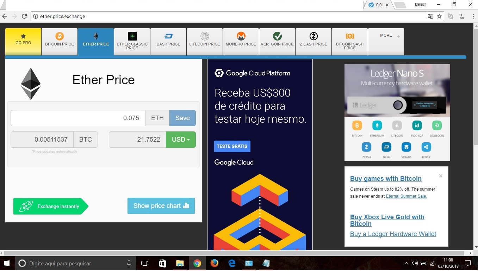Open Firefox from taskbar
The width and height of the screenshot is (478, 271).
pyautogui.click(x=214, y=263)
